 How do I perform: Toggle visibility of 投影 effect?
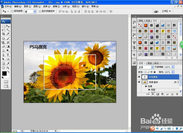[149, 90]
